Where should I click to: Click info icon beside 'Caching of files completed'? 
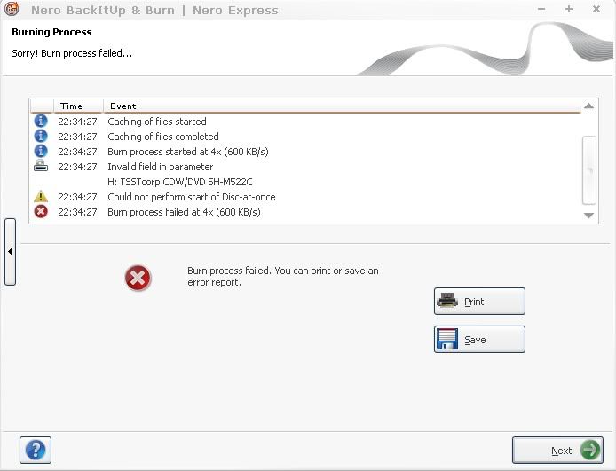pyautogui.click(x=41, y=136)
